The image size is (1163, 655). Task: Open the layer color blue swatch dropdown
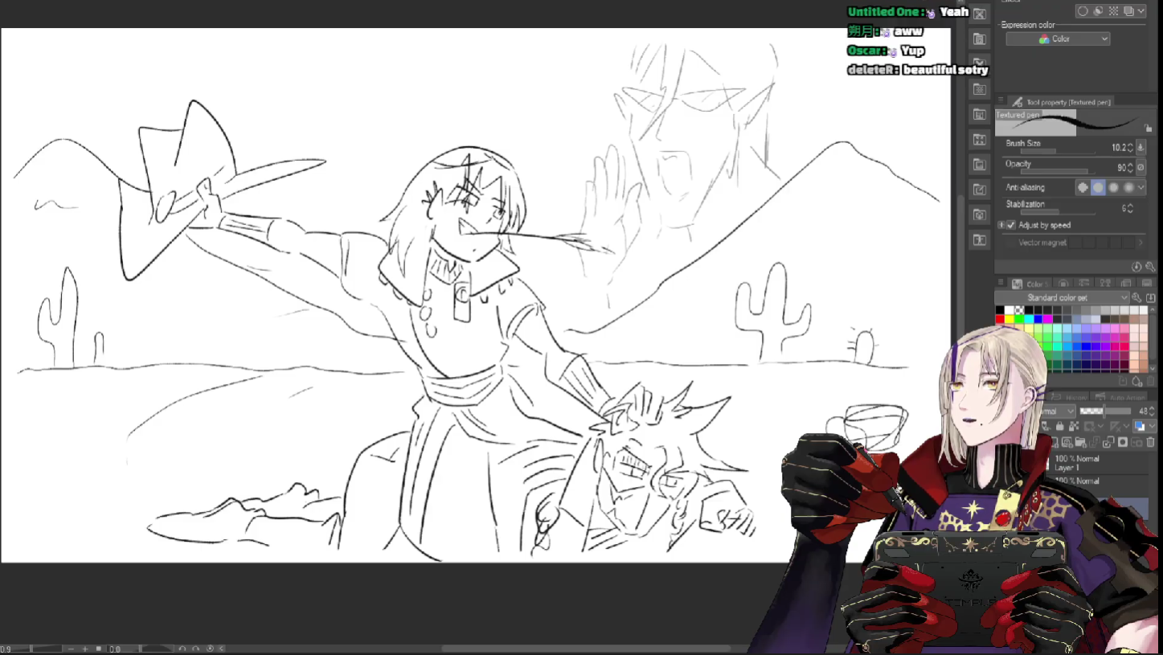click(x=1144, y=427)
